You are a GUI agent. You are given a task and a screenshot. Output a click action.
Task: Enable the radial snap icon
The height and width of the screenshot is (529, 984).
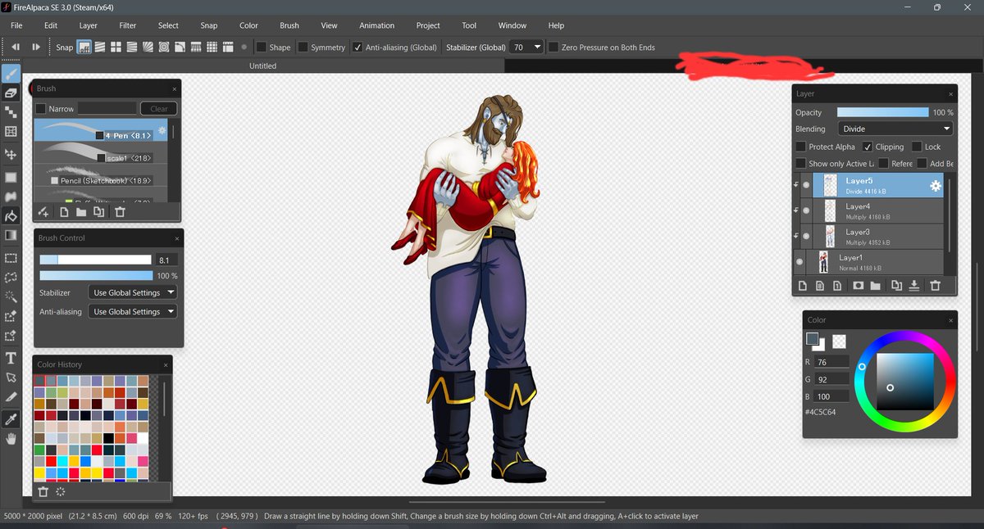(x=148, y=47)
